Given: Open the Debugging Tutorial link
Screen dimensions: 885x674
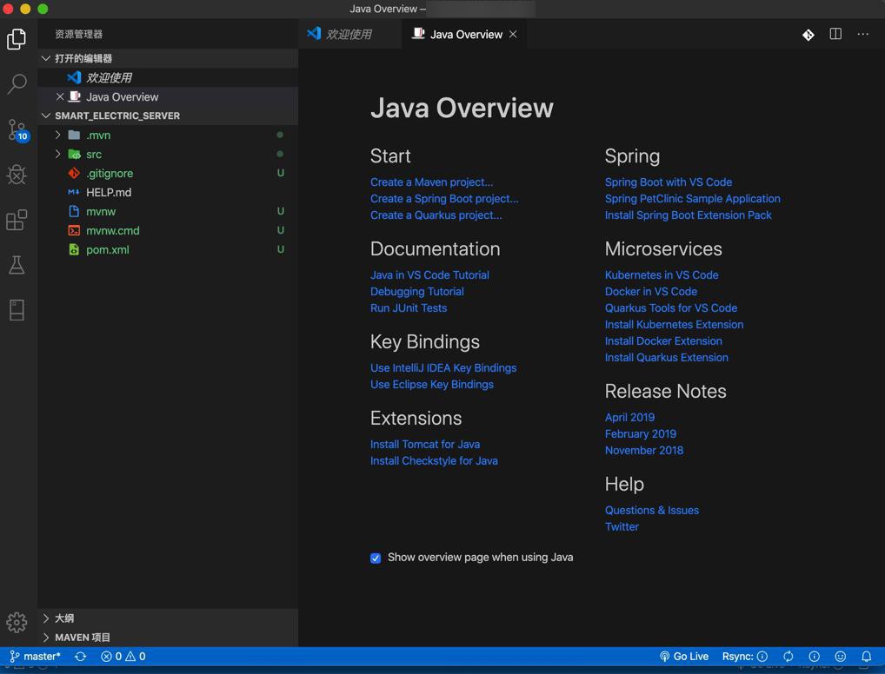Looking at the screenshot, I should [416, 291].
